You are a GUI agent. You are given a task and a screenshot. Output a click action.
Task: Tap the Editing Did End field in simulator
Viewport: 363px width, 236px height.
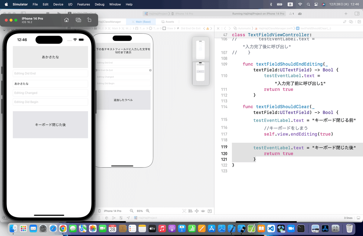click(50, 73)
